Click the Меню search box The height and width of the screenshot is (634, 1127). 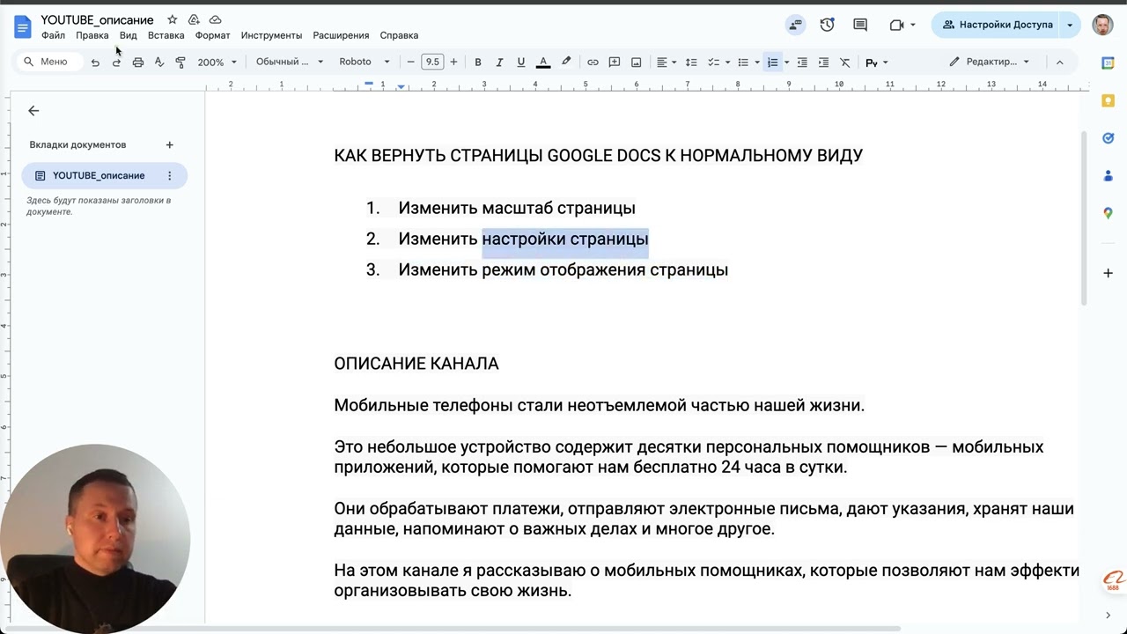pyautogui.click(x=49, y=62)
